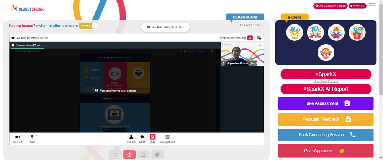Screen dimensions: 383x160
Task: Toggle the ROOM 2 switch
Action: pyautogui.click(x=88, y=26)
